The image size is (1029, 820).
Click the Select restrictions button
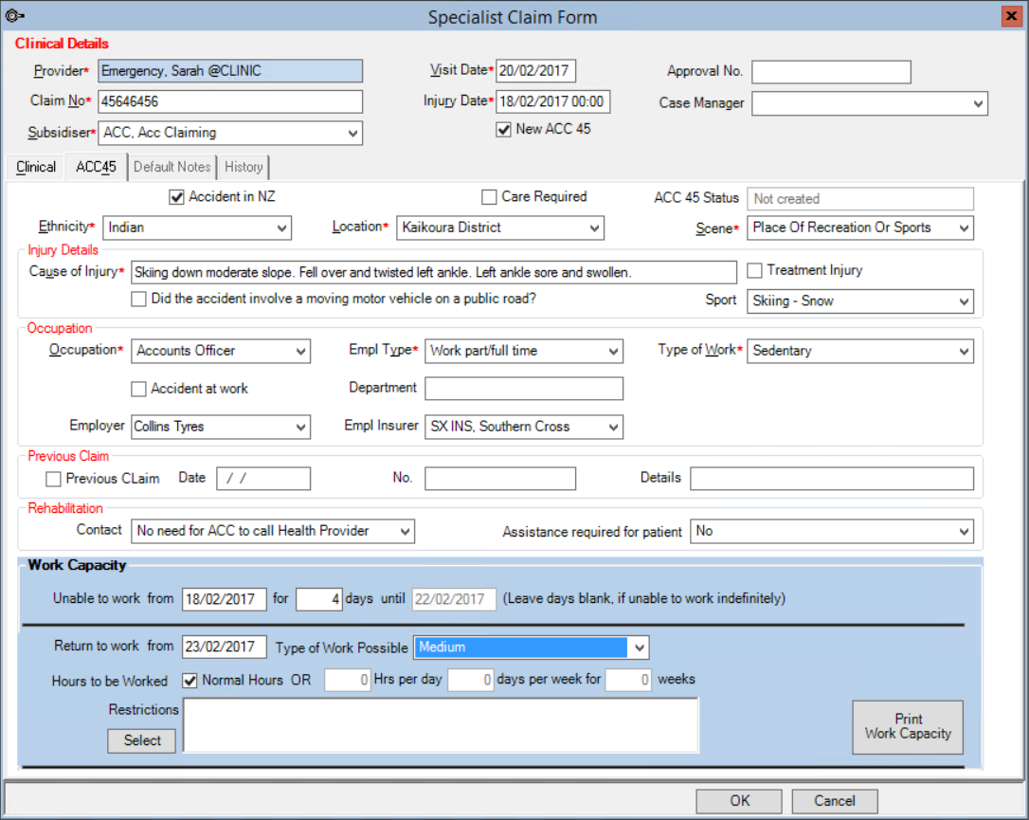(142, 740)
